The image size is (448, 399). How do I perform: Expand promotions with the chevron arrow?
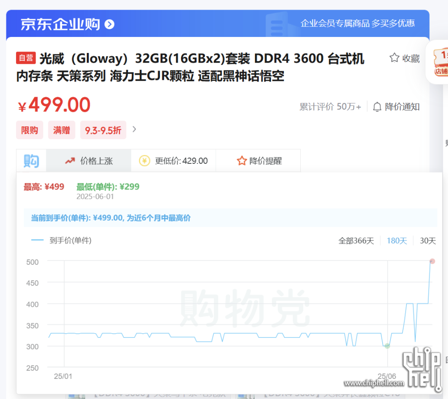[x=134, y=129]
